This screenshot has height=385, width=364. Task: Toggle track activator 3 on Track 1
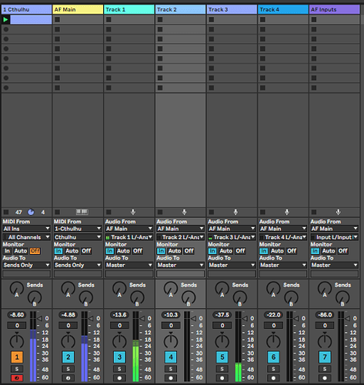[119, 357]
